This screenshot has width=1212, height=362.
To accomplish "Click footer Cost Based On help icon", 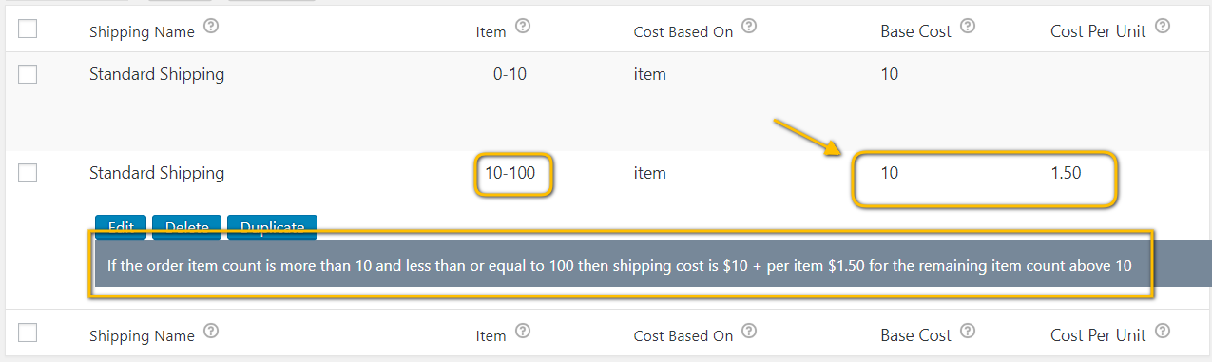I will click(x=749, y=332).
